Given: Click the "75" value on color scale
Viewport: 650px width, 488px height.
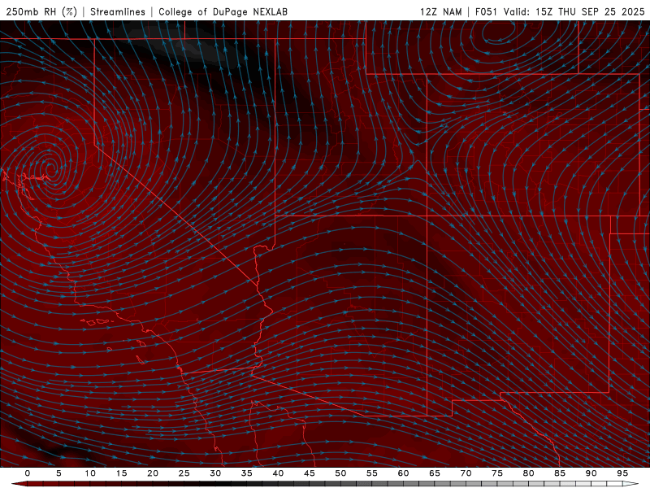Looking at the screenshot, I should tap(497, 473).
